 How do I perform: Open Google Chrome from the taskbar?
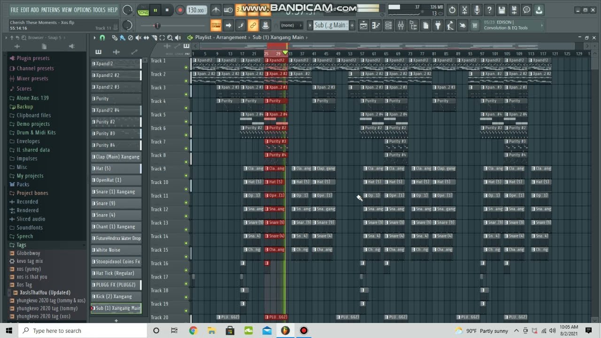click(193, 330)
